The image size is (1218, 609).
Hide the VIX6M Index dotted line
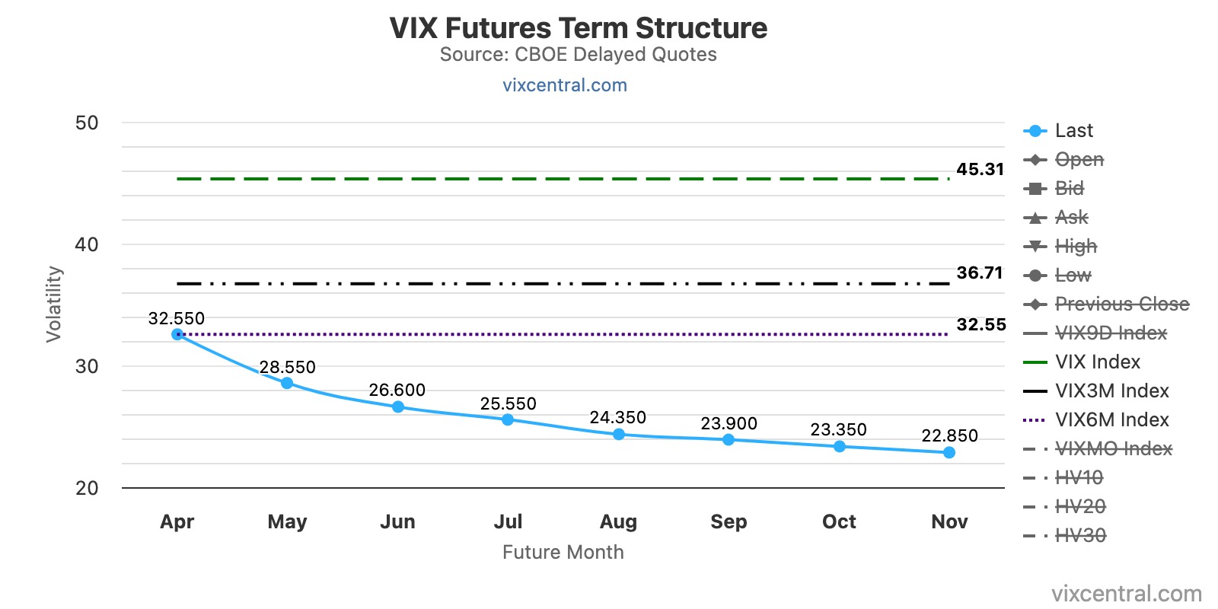pos(1111,420)
